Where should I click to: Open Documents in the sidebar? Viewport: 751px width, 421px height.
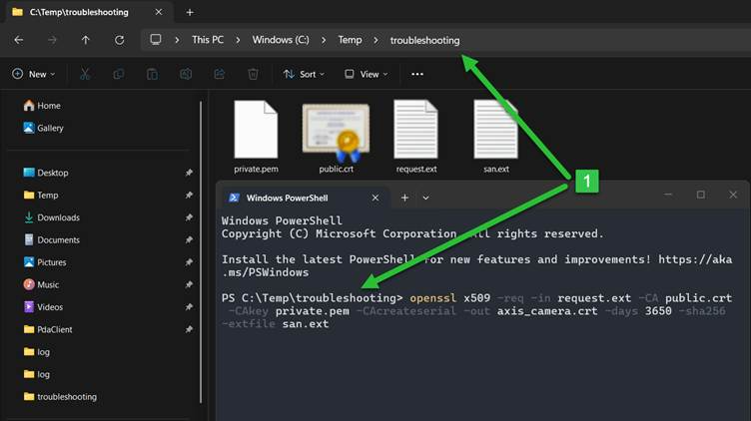[52, 239]
